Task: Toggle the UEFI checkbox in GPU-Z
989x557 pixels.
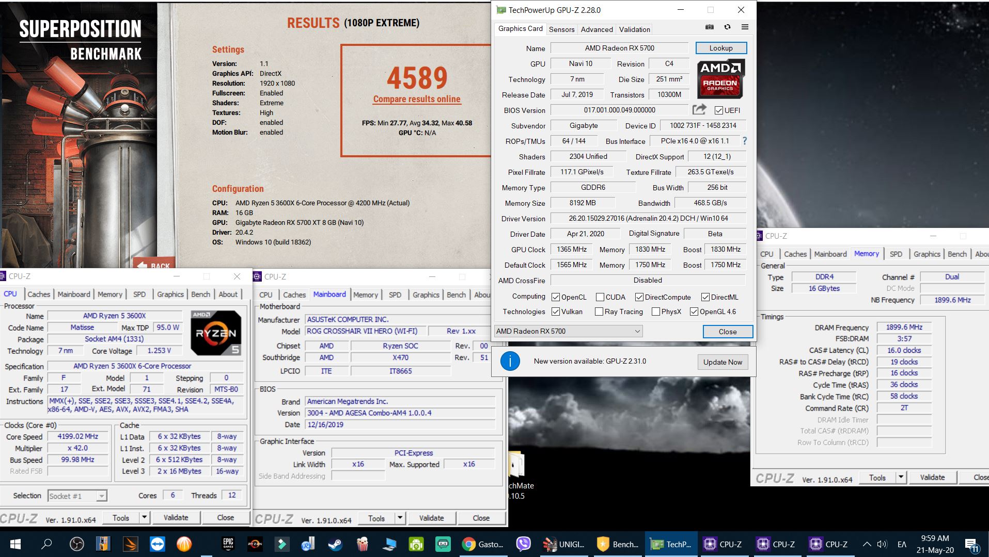Action: (718, 110)
